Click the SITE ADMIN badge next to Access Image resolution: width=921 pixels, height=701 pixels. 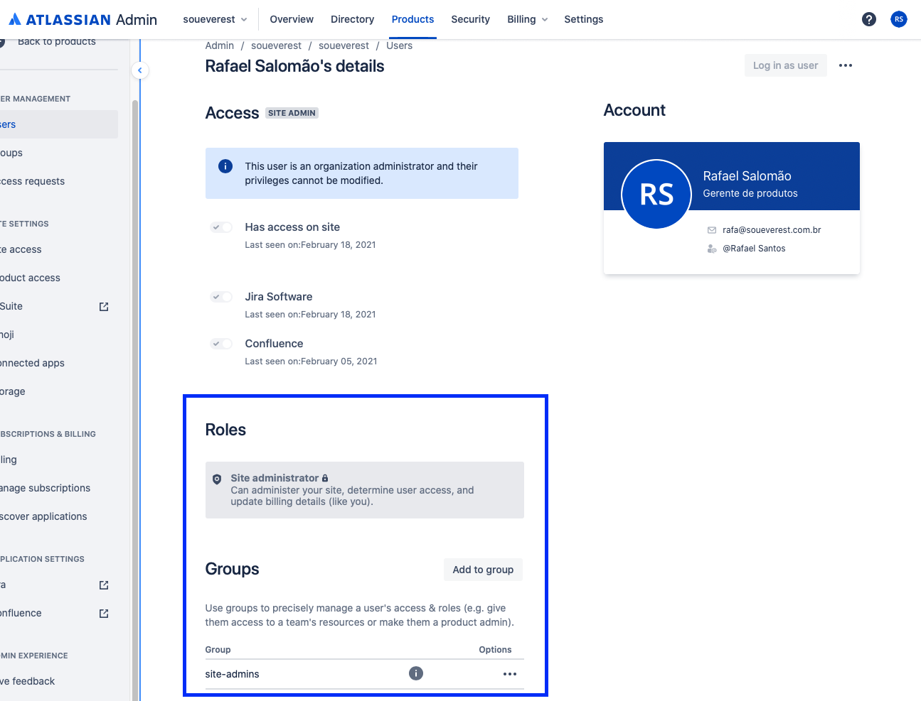coord(292,113)
